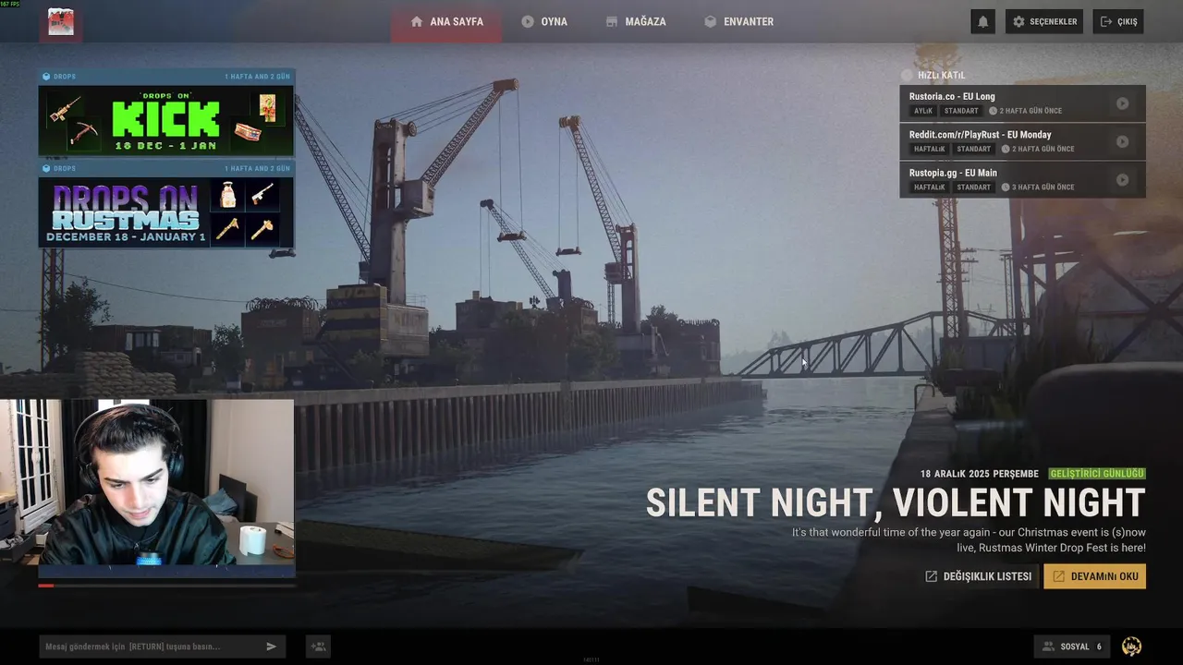Viewport: 1183px width, 665px height.
Task: Switch to the ANA SAYFA tab
Action: [x=446, y=21]
